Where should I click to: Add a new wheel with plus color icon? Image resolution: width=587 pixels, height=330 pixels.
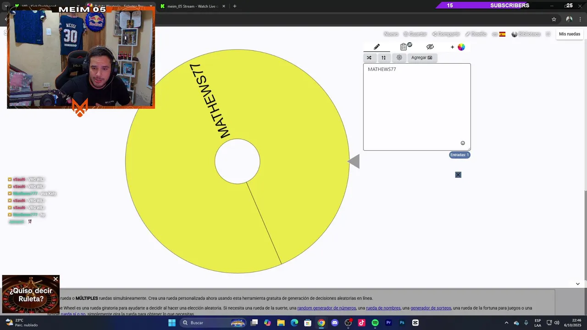458,47
